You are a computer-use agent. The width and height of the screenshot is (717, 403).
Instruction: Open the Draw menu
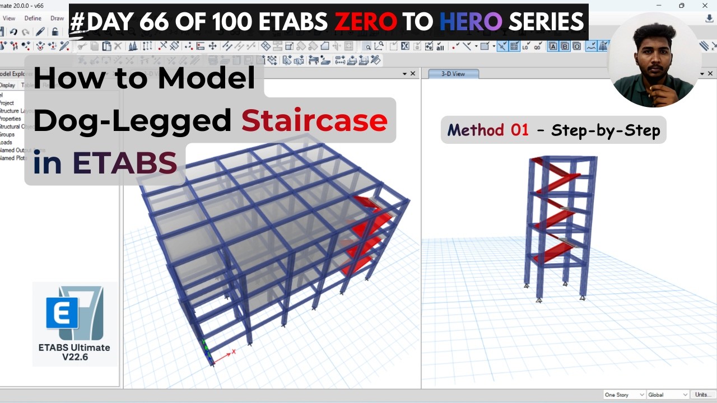pos(57,18)
